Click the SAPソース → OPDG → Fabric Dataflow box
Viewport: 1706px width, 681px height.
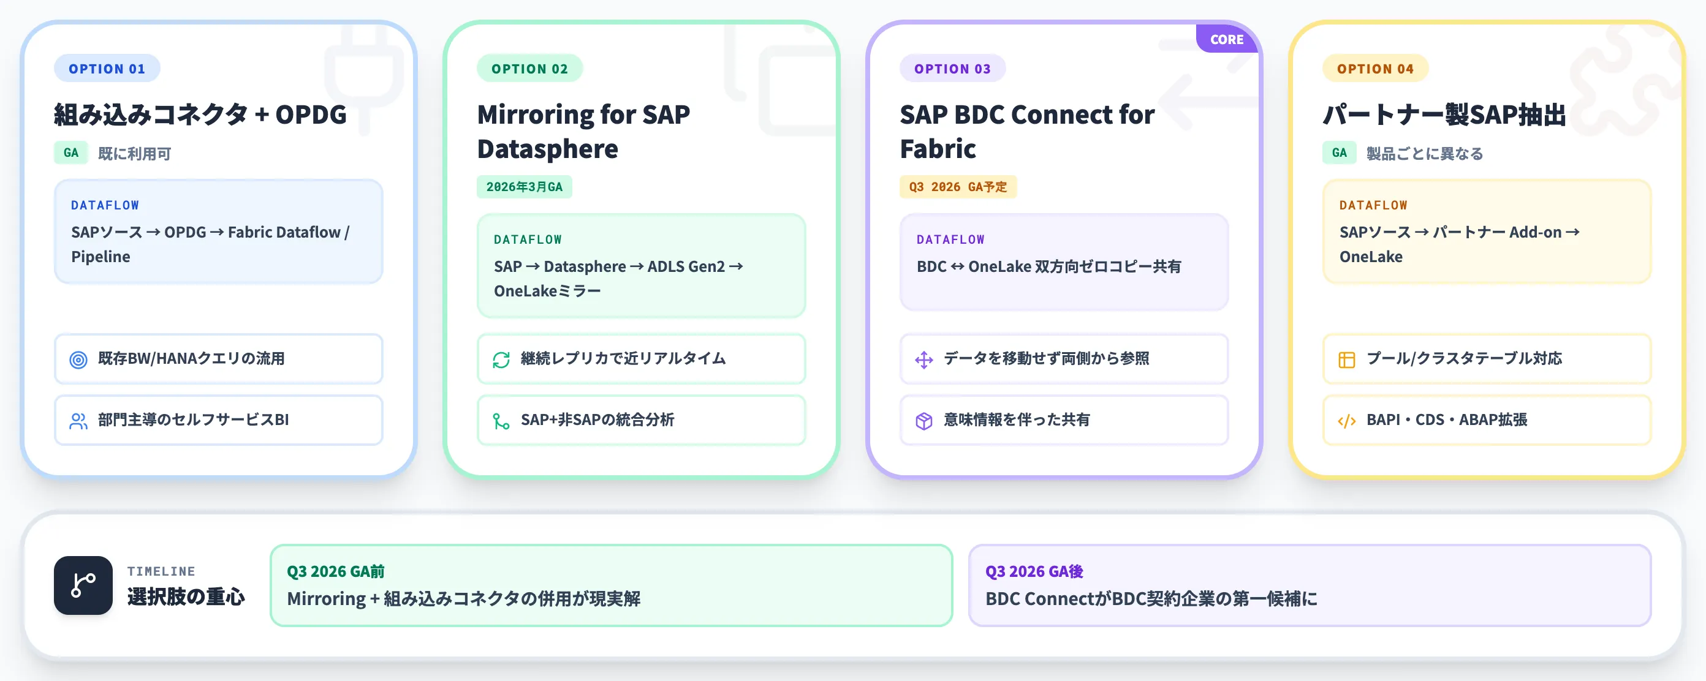pyautogui.click(x=219, y=231)
